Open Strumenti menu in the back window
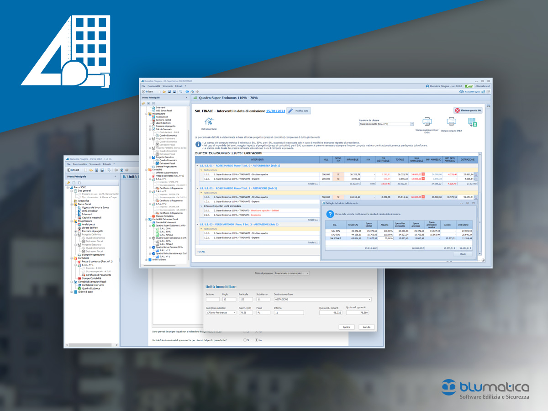Image resolution: width=548 pixels, height=411 pixels. [x=95, y=164]
